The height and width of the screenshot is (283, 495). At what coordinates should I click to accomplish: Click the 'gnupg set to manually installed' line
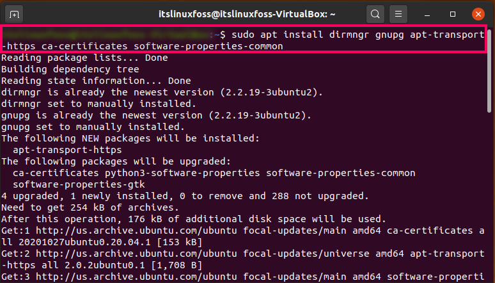point(93,127)
